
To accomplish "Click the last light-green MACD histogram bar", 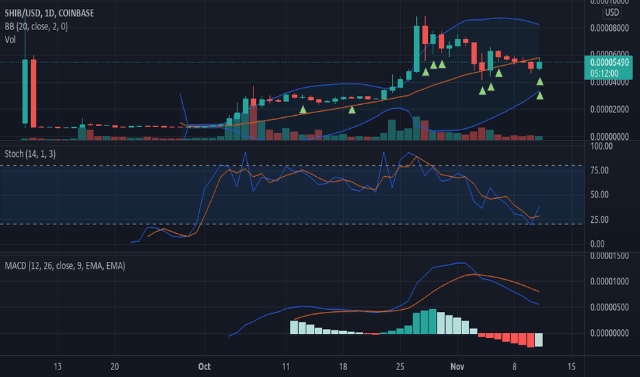I will pyautogui.click(x=539, y=340).
